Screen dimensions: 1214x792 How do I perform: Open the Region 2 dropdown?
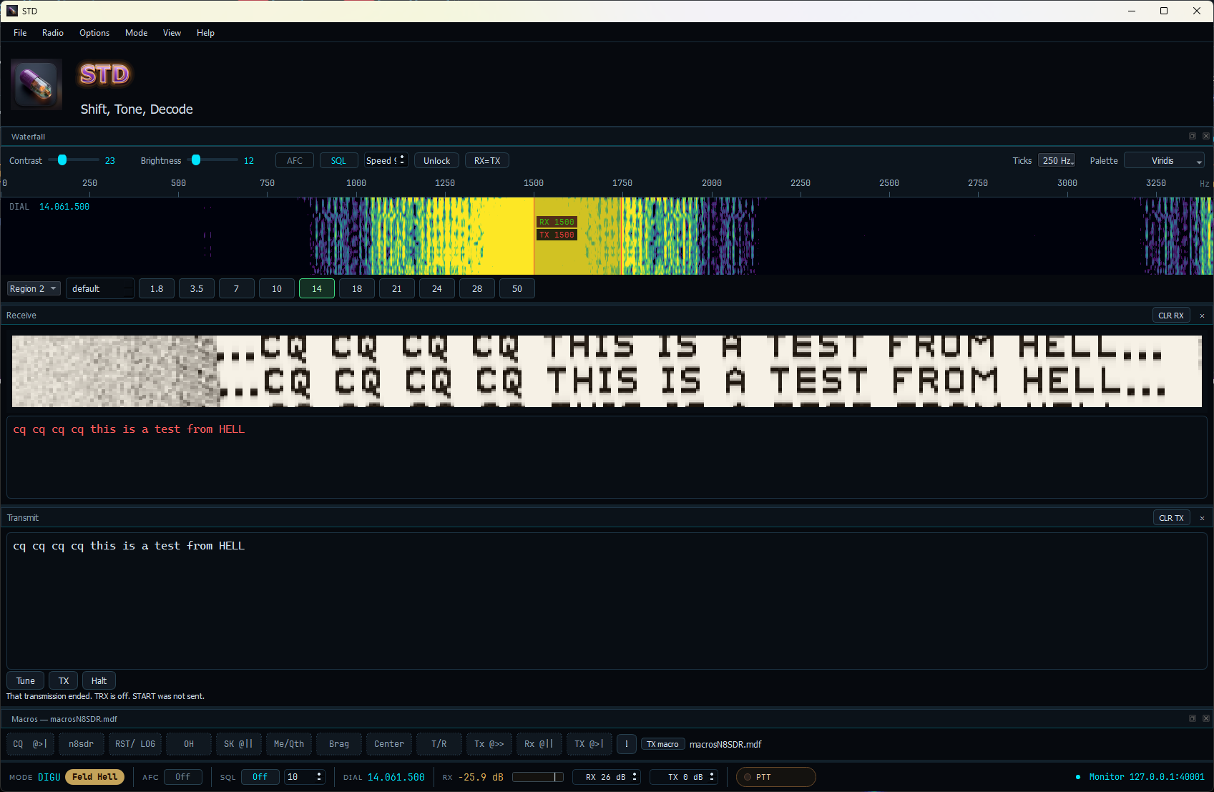coord(34,289)
